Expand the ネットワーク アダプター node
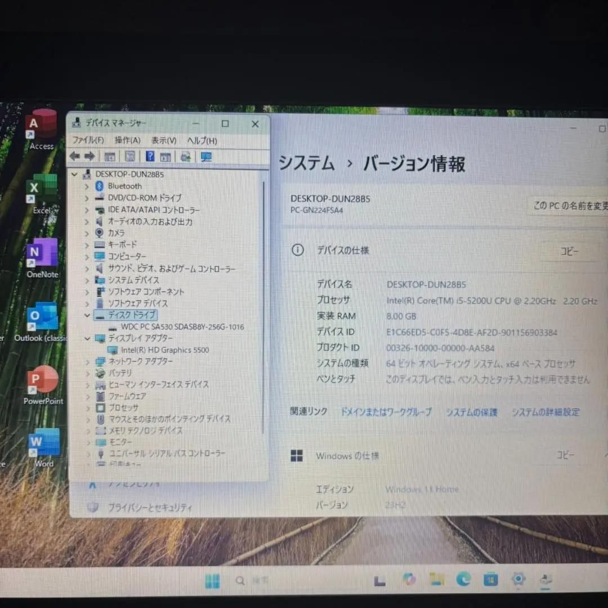This screenshot has width=608, height=608. tap(88, 362)
